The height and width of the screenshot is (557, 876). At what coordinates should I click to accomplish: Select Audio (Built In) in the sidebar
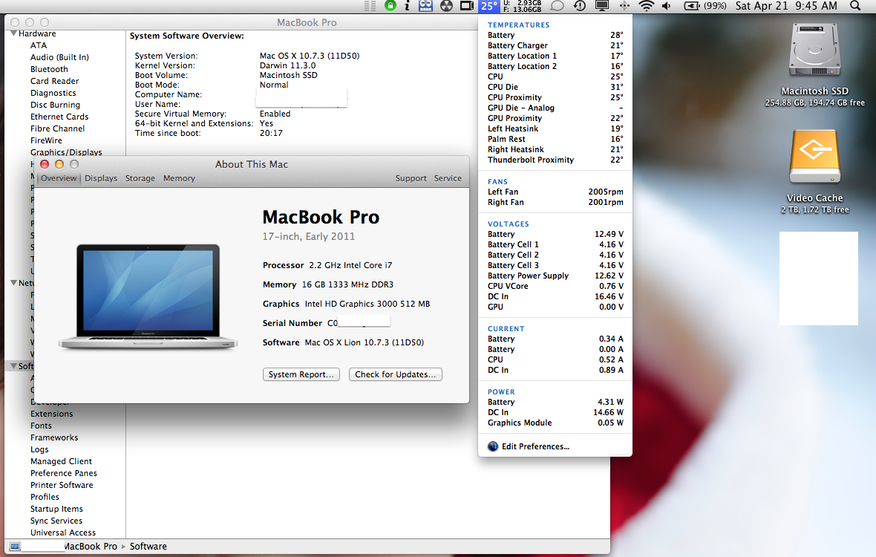60,57
